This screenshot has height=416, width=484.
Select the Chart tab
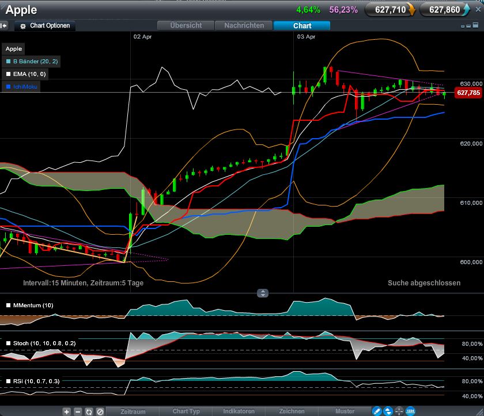(302, 25)
